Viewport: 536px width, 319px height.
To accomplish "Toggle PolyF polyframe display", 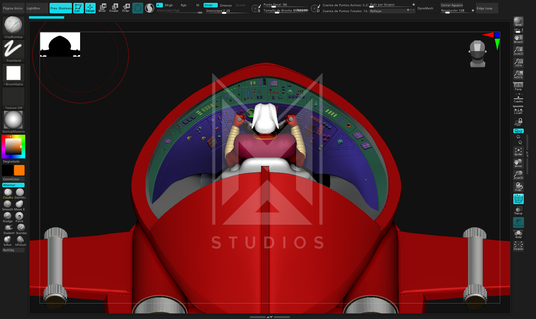I will [518, 199].
